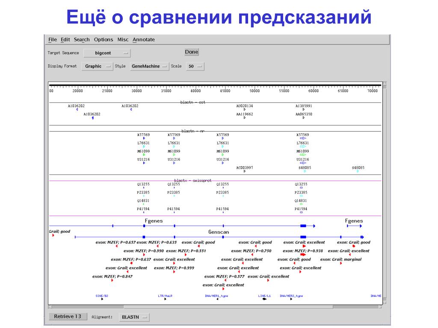
Task: Click the 'exon: MZEF; P=0.990' label
Action: pyautogui.click(x=144, y=251)
